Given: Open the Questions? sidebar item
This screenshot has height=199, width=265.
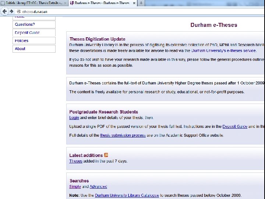Looking at the screenshot, I should point(34,24).
